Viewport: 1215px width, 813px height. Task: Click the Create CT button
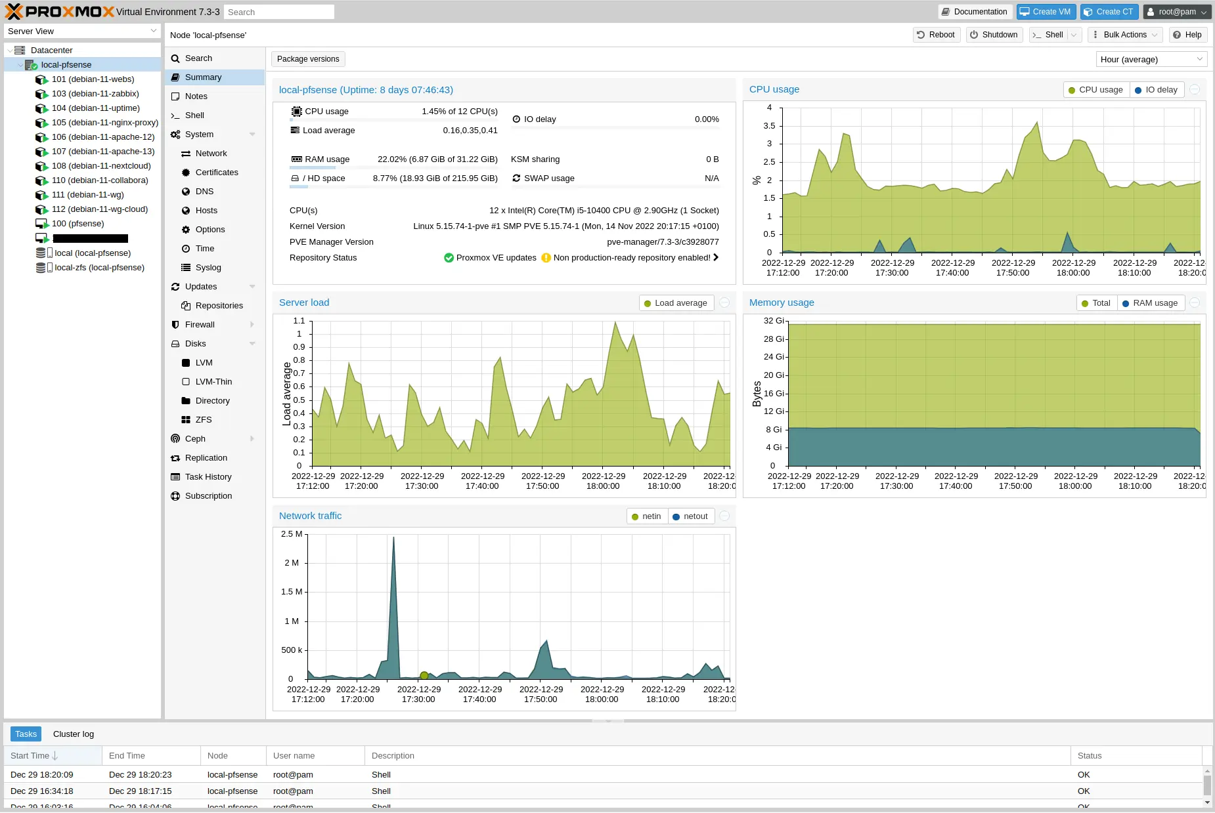pyautogui.click(x=1109, y=12)
